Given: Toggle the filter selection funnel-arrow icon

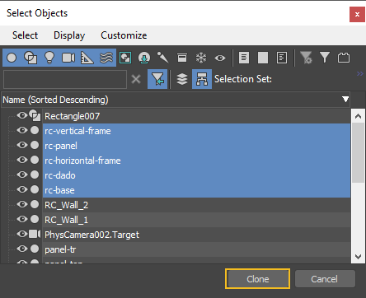Looking at the screenshot, I should (157, 79).
